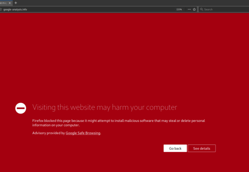Click the 'Firefox blocked this page' paragraph
249x172 pixels.
(x=119, y=123)
